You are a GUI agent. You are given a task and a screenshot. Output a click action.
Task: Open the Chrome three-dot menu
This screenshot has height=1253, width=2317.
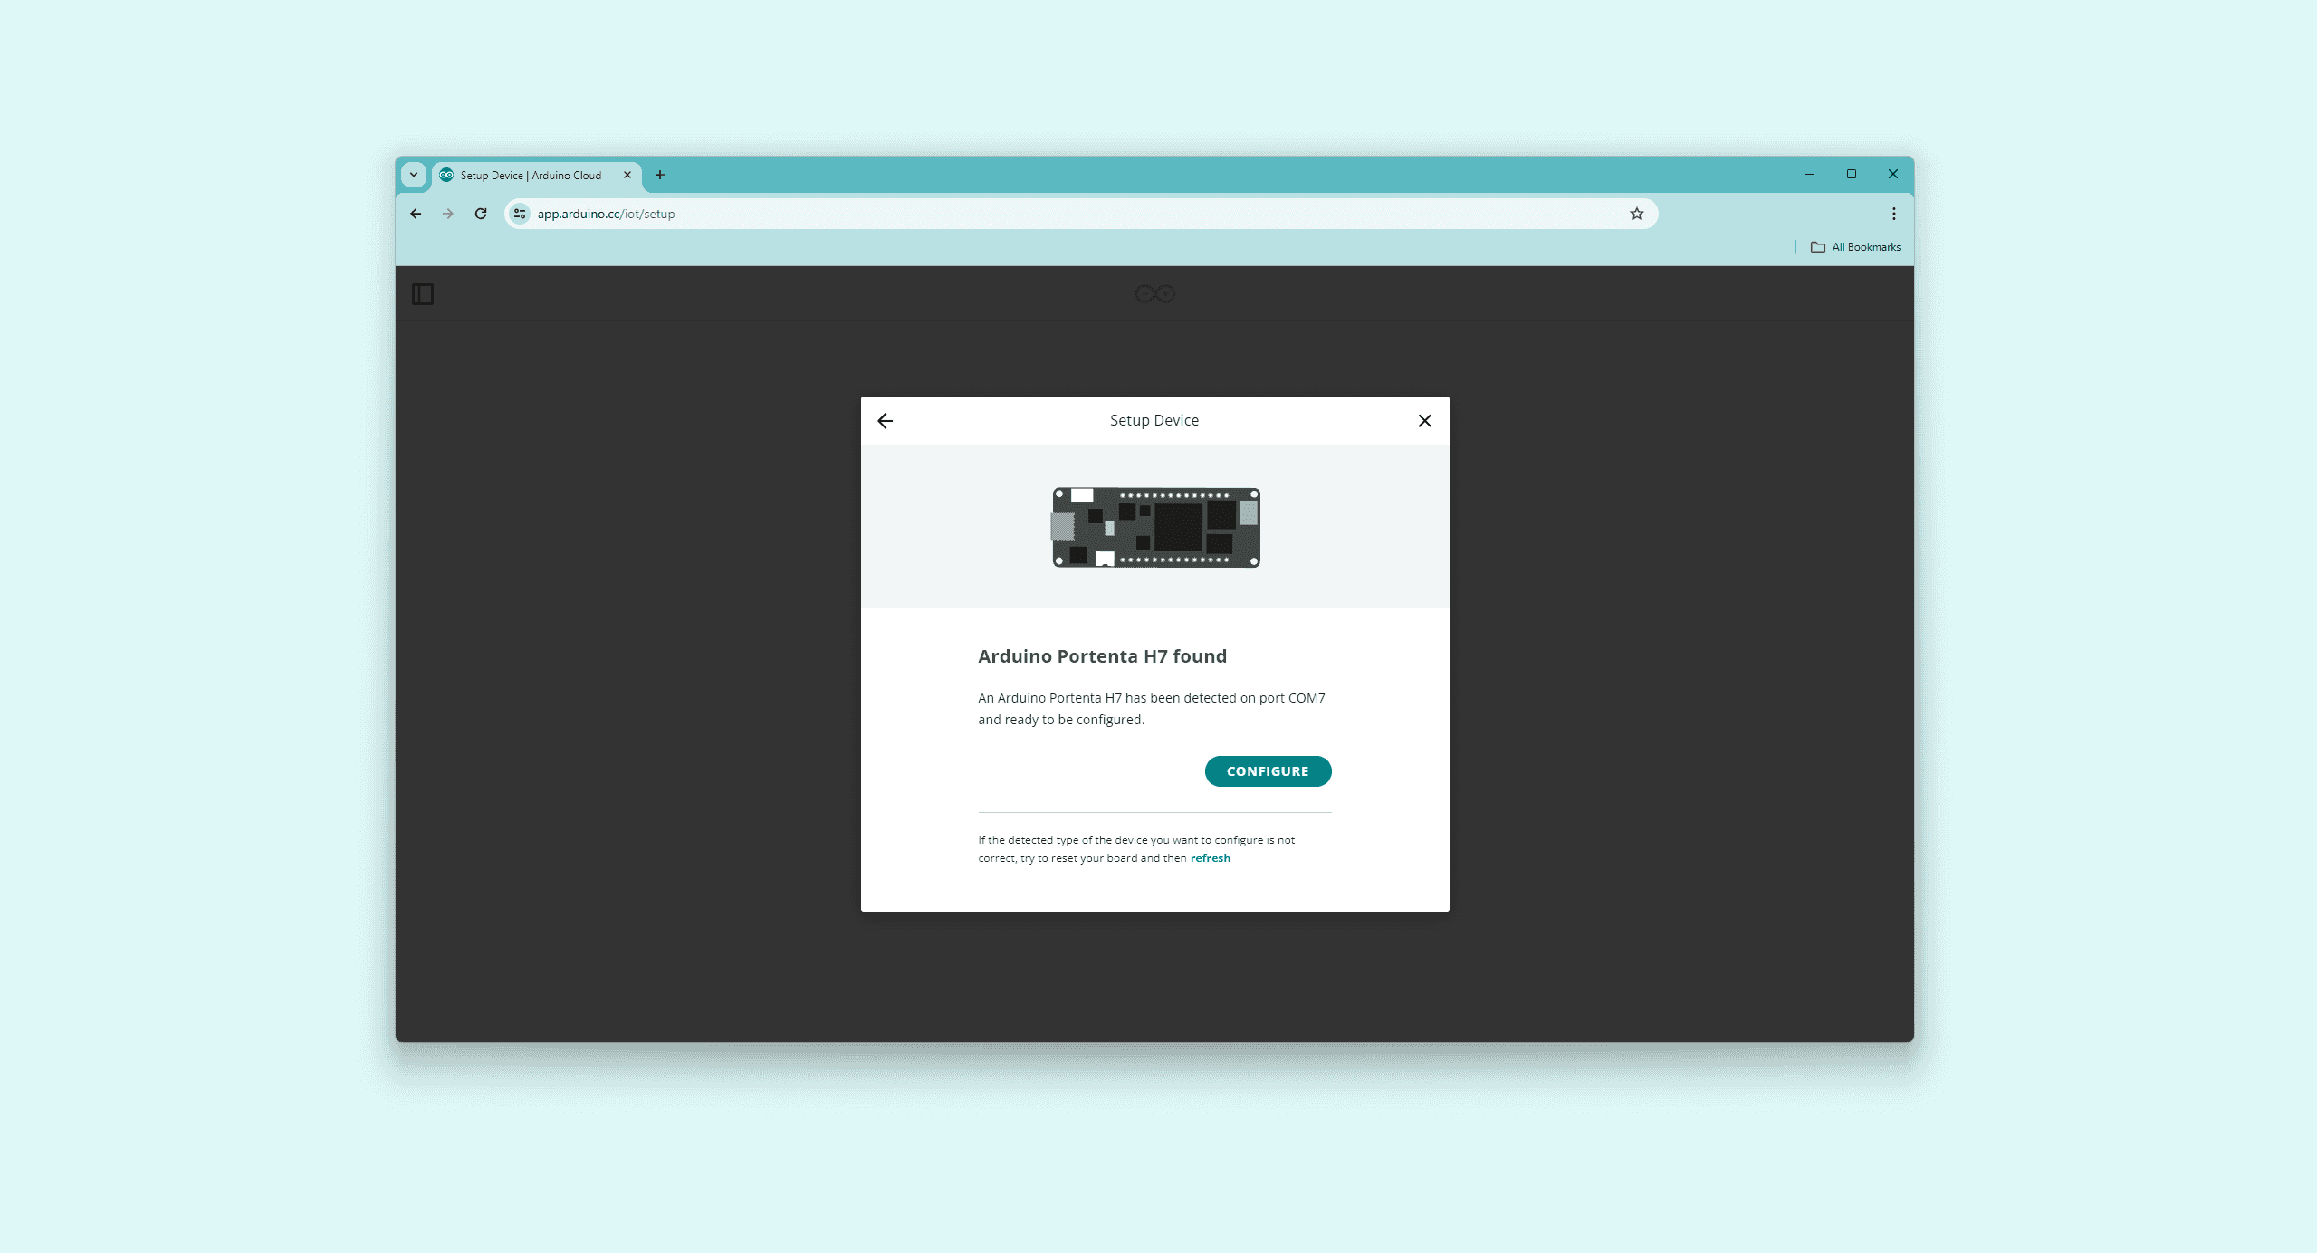[1893, 215]
